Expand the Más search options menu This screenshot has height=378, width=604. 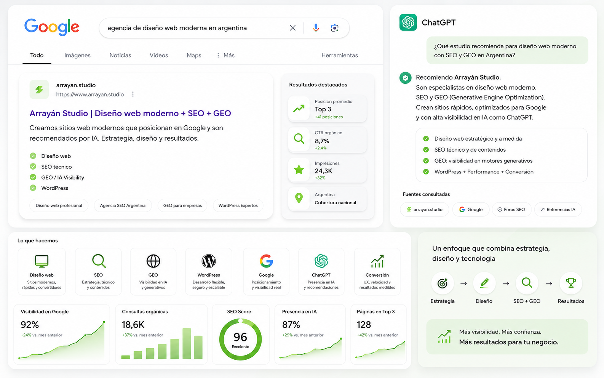[225, 55]
